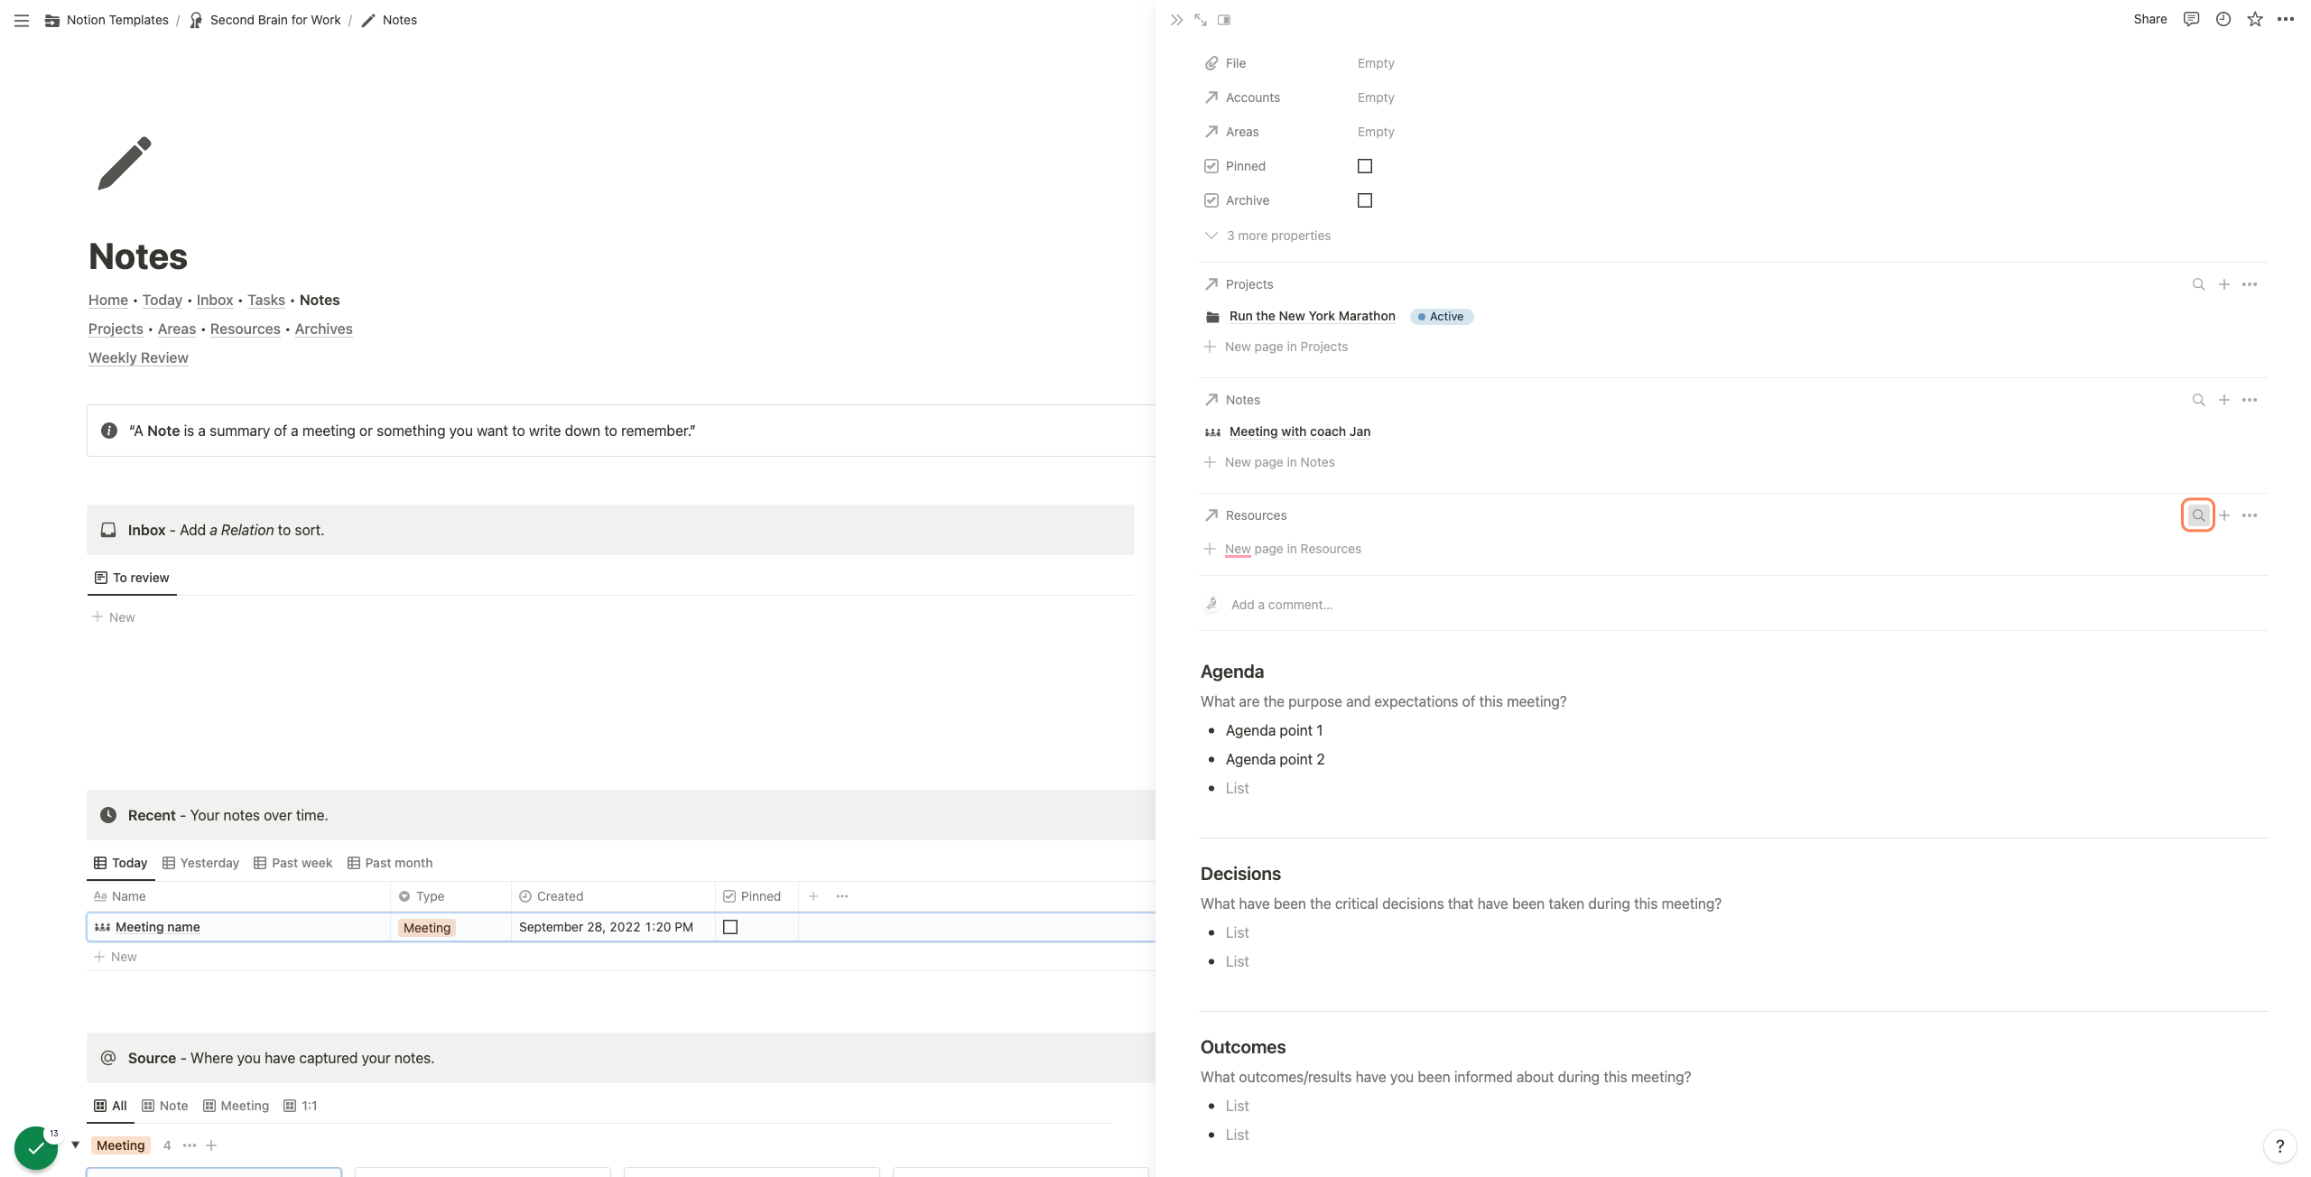Select the 1:1 tab under Source

(301, 1106)
